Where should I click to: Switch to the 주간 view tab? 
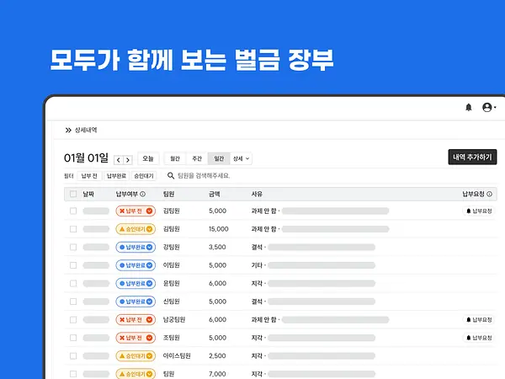197,158
